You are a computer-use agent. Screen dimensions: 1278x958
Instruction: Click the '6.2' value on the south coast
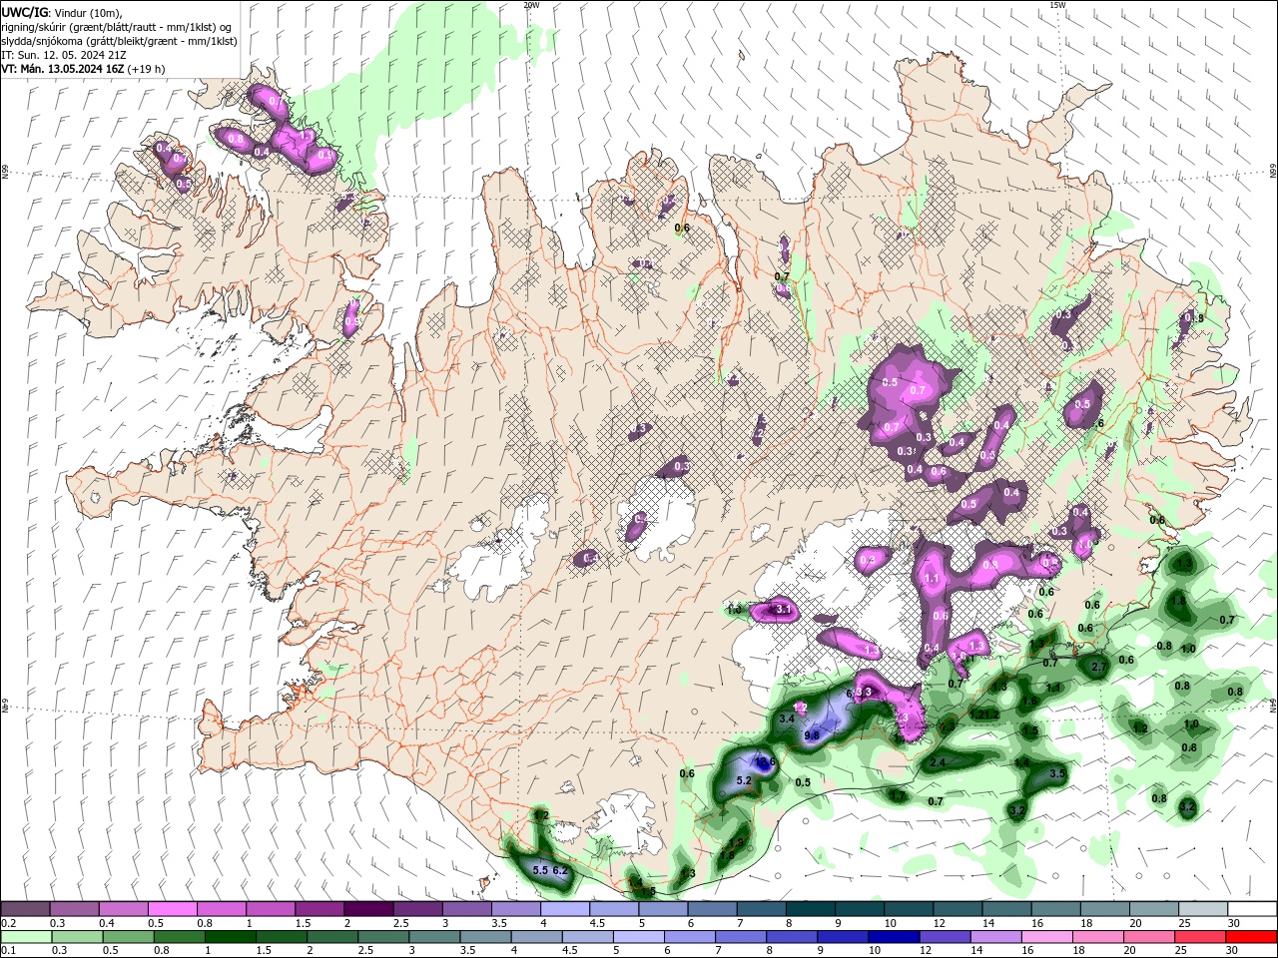click(x=560, y=870)
